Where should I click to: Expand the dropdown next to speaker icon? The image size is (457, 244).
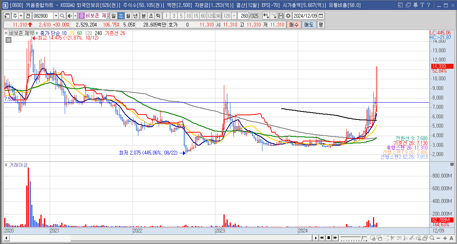point(75,16)
